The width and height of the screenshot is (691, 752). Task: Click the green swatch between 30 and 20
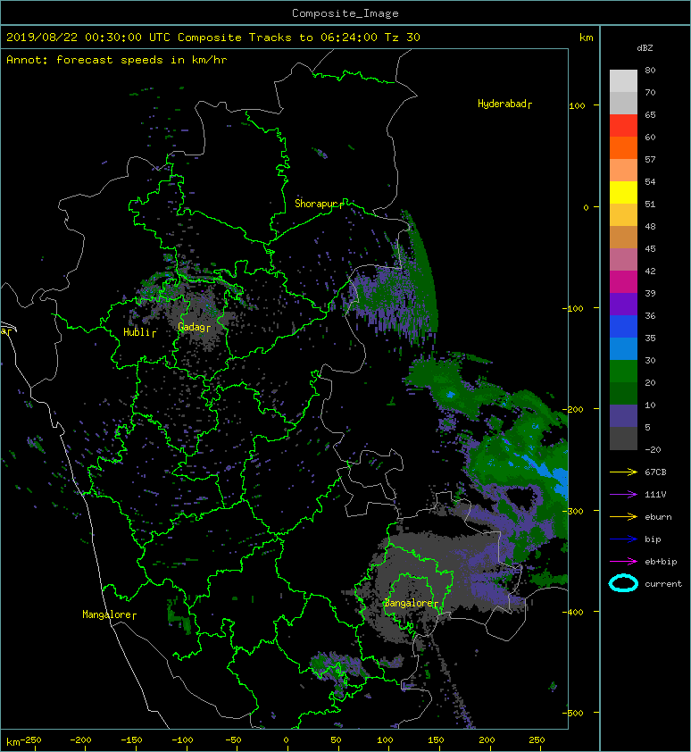pos(623,372)
